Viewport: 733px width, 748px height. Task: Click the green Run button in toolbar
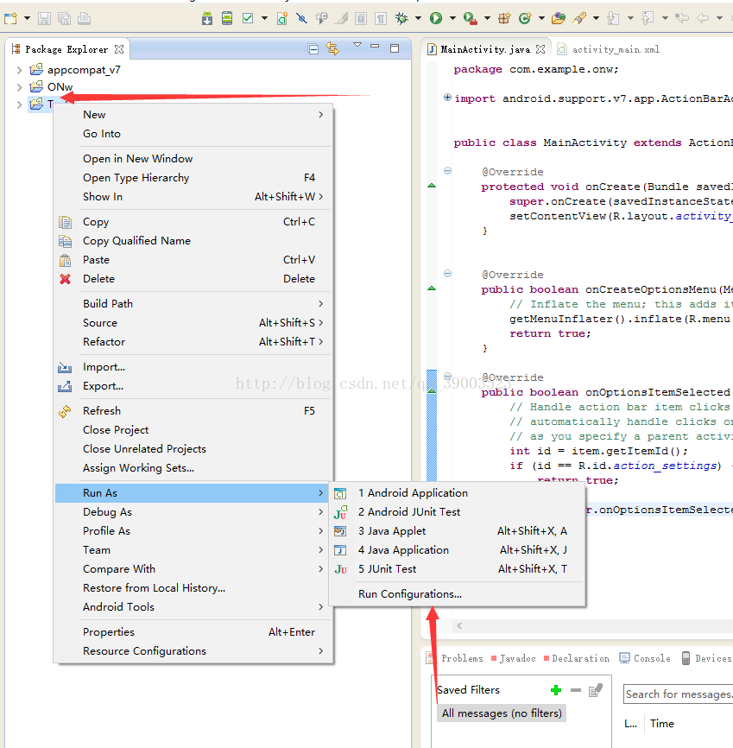pos(436,19)
